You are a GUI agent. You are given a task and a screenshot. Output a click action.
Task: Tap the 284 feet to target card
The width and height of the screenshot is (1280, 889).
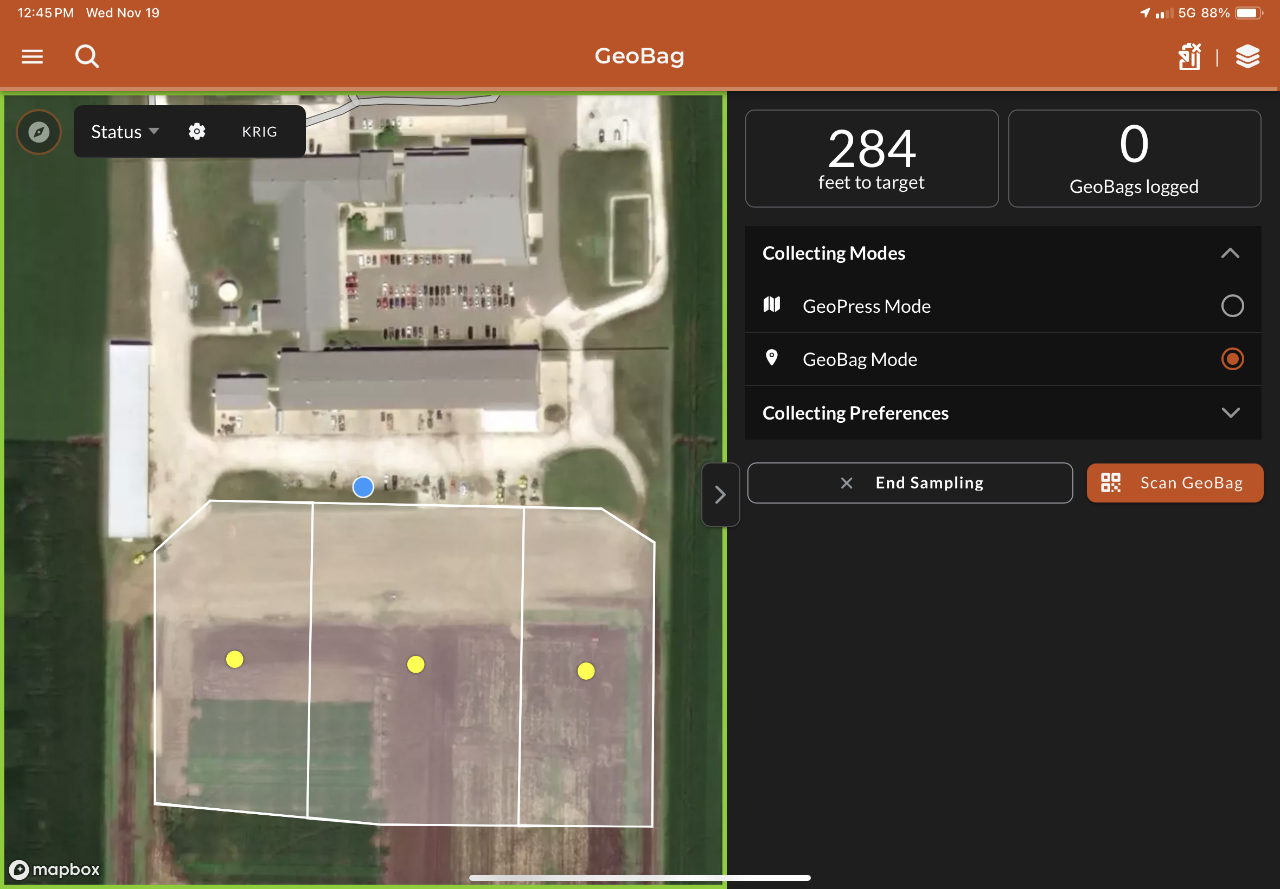[872, 159]
